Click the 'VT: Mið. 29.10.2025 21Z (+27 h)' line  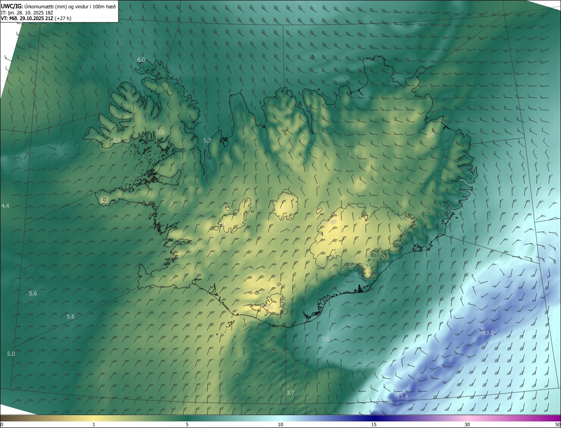(36, 18)
